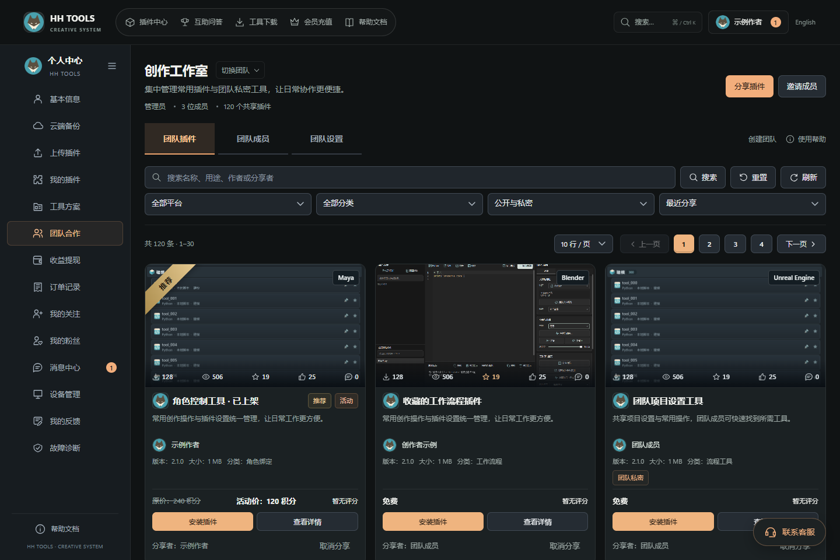Click the 使用帮助 info link
Image resolution: width=840 pixels, height=560 pixels.
pos(806,139)
